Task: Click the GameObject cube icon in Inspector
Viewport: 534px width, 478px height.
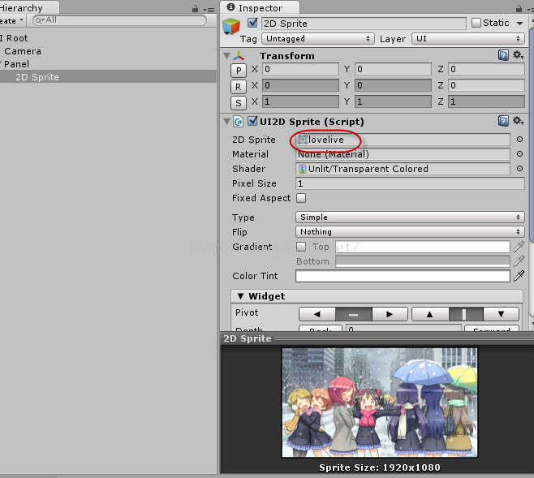Action: tap(231, 27)
